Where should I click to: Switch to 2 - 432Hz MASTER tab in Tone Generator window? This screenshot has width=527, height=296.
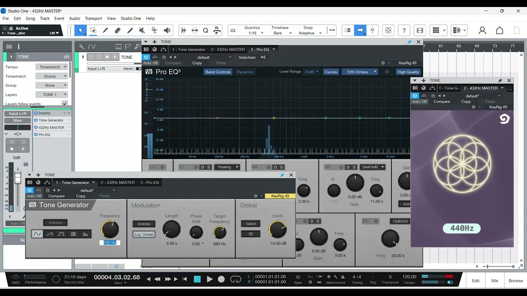click(x=118, y=183)
